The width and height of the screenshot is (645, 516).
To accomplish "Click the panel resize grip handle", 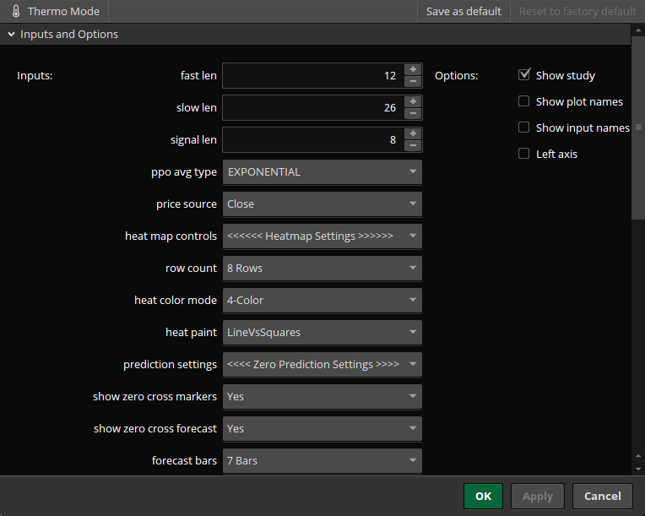I will (638, 128).
